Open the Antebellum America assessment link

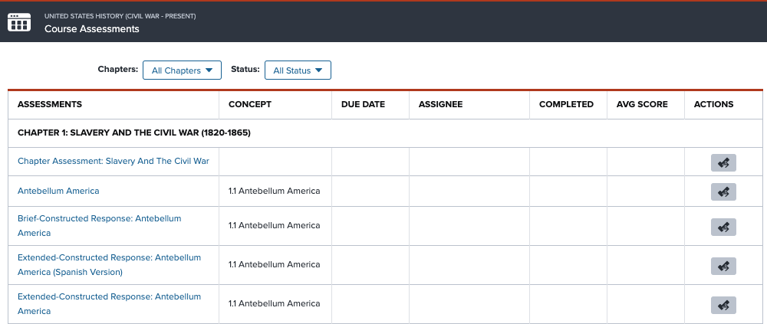58,191
